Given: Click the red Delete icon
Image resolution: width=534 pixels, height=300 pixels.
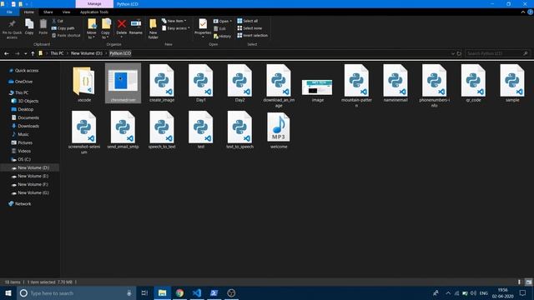Looking at the screenshot, I should click(122, 24).
